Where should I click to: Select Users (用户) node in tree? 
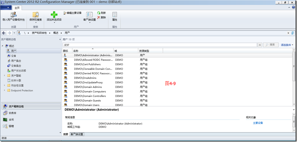[34, 51]
